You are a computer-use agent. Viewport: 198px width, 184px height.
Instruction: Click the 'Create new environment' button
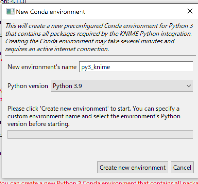[132, 167]
